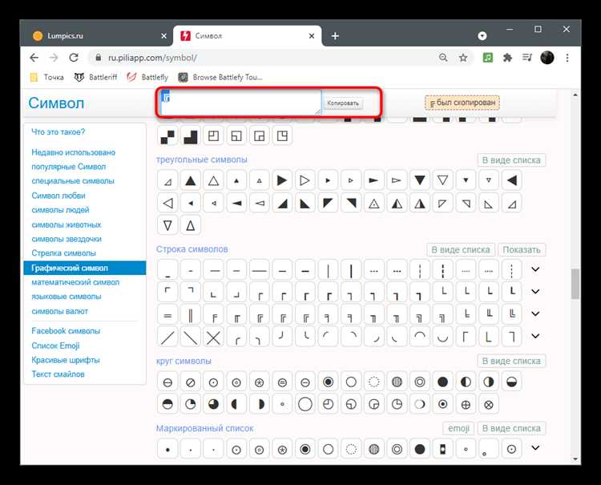Expand the first row of Строка символов
The height and width of the screenshot is (485, 601).
click(535, 269)
